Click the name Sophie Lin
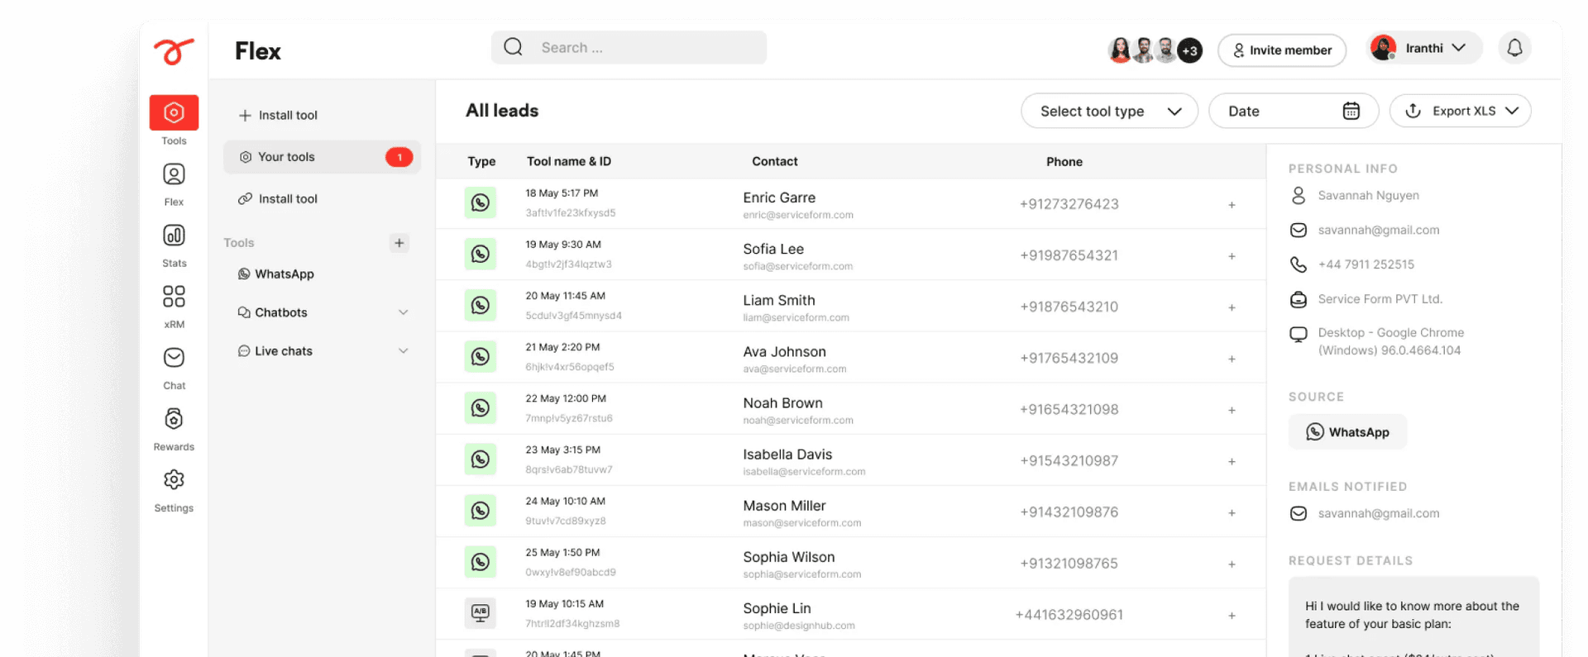Viewport: 1588px width, 657px height. [x=777, y=608]
